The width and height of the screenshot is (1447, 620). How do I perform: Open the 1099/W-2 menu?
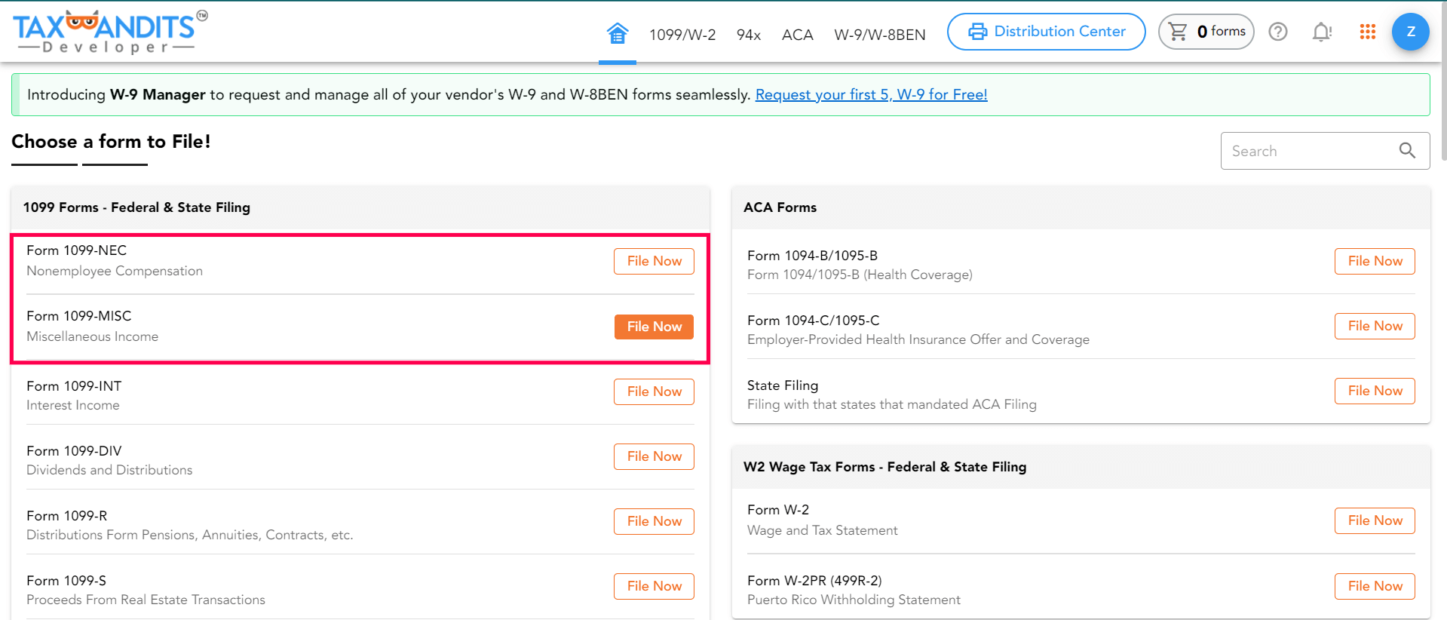click(682, 35)
